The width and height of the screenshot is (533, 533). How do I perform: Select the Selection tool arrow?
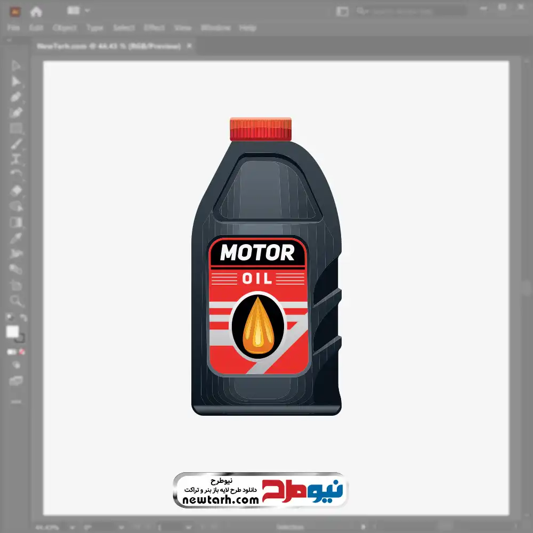click(16, 66)
